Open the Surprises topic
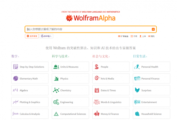Screen dimensions: 177x120 (x=152, y=90)
